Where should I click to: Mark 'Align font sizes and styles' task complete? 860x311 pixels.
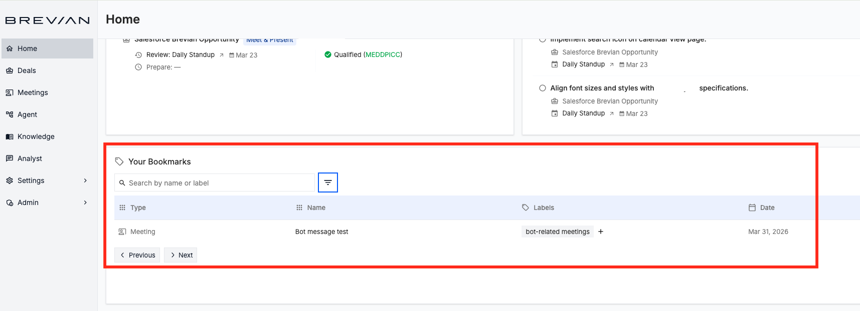coord(543,88)
